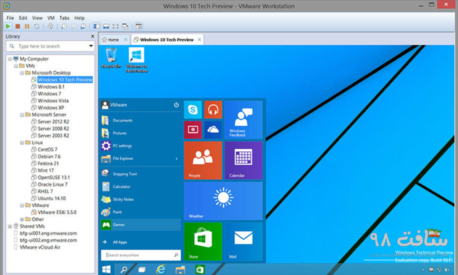Viewport: 458px width, 275px height.
Task: Click the library search field
Action: 50,46
